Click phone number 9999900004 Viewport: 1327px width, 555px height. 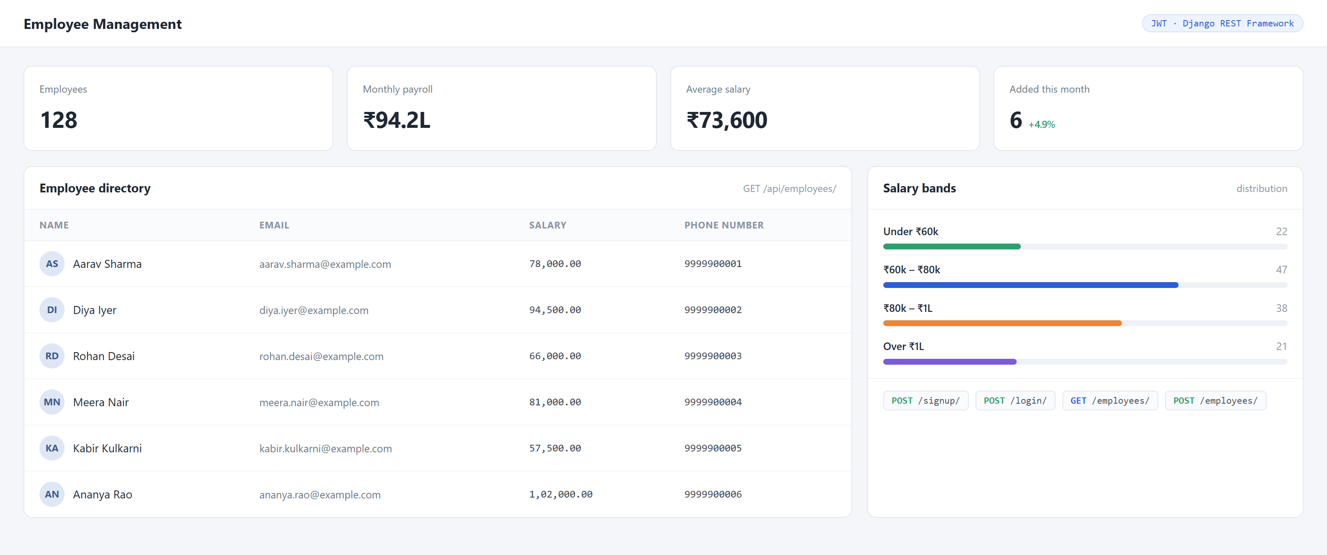pyautogui.click(x=713, y=402)
